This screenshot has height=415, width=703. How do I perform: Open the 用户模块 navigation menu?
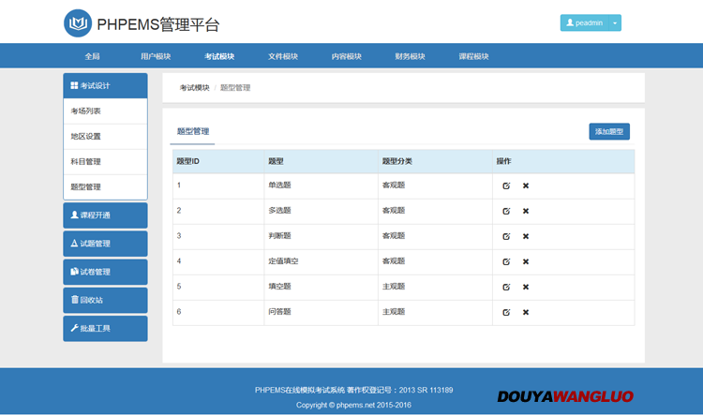click(156, 56)
